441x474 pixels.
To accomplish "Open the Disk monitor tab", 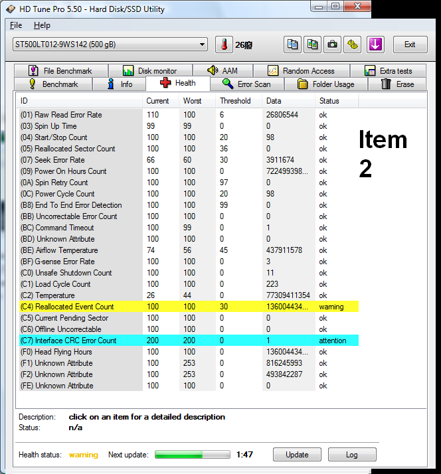I will pos(149,71).
